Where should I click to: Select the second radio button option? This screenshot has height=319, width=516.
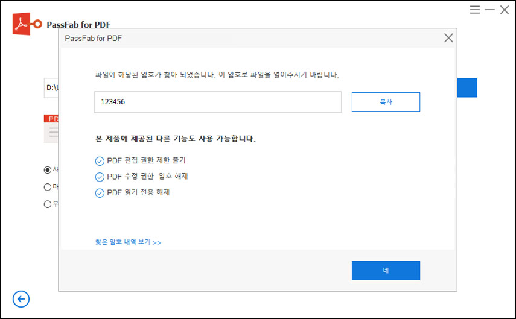tap(48, 187)
